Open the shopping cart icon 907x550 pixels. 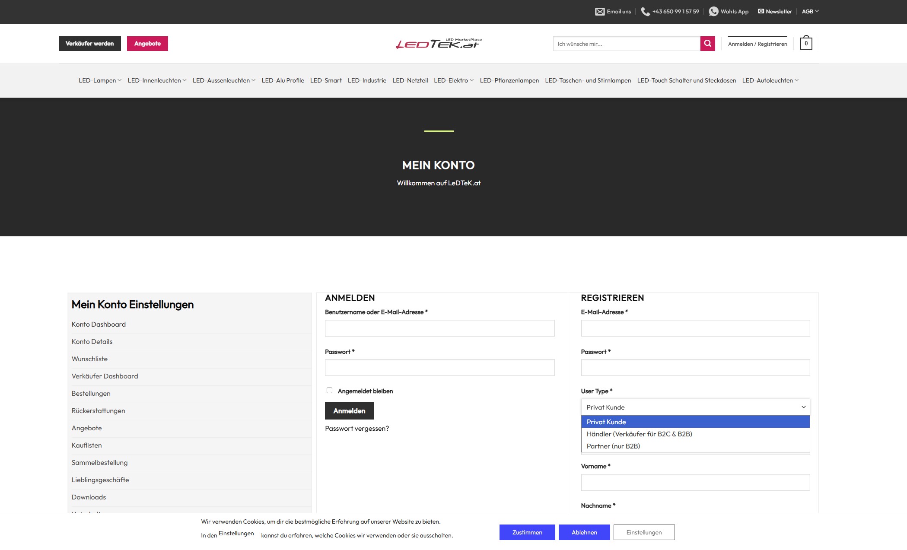coord(806,43)
